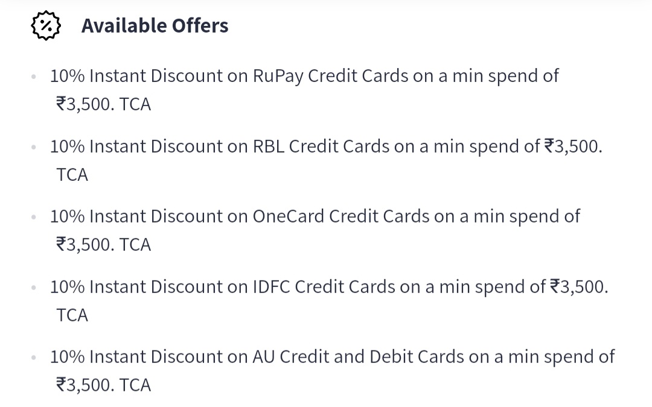The image size is (652, 407).
Task: Select the RuPay Credit Cards discount offer
Action: point(304,90)
